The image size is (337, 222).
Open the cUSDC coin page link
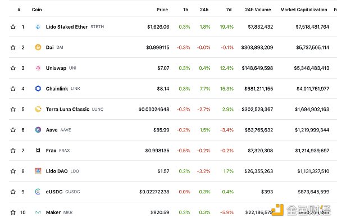tap(54, 192)
